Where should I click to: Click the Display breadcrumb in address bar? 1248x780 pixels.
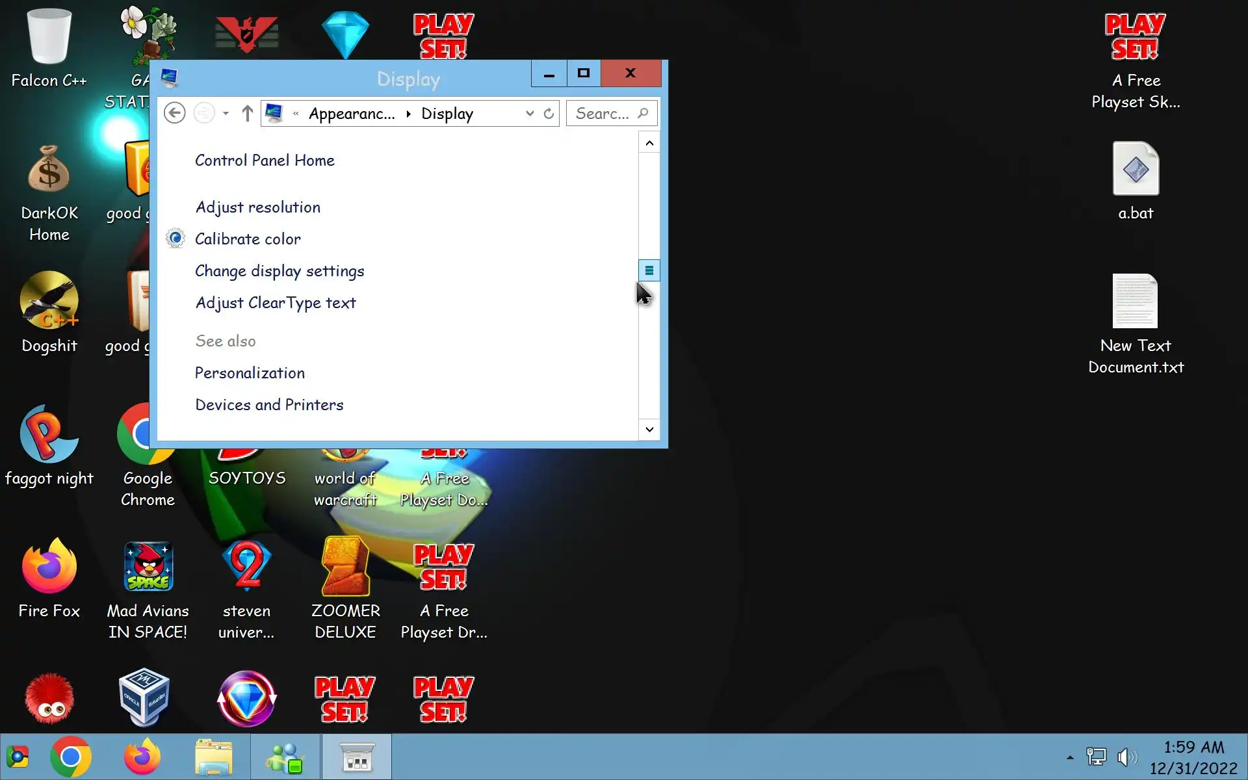click(447, 113)
